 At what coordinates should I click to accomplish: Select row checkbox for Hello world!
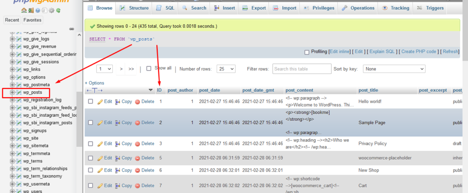pos(91,102)
